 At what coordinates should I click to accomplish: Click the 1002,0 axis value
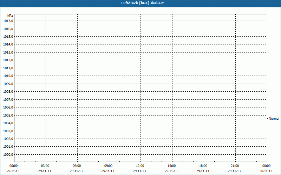click(8, 139)
